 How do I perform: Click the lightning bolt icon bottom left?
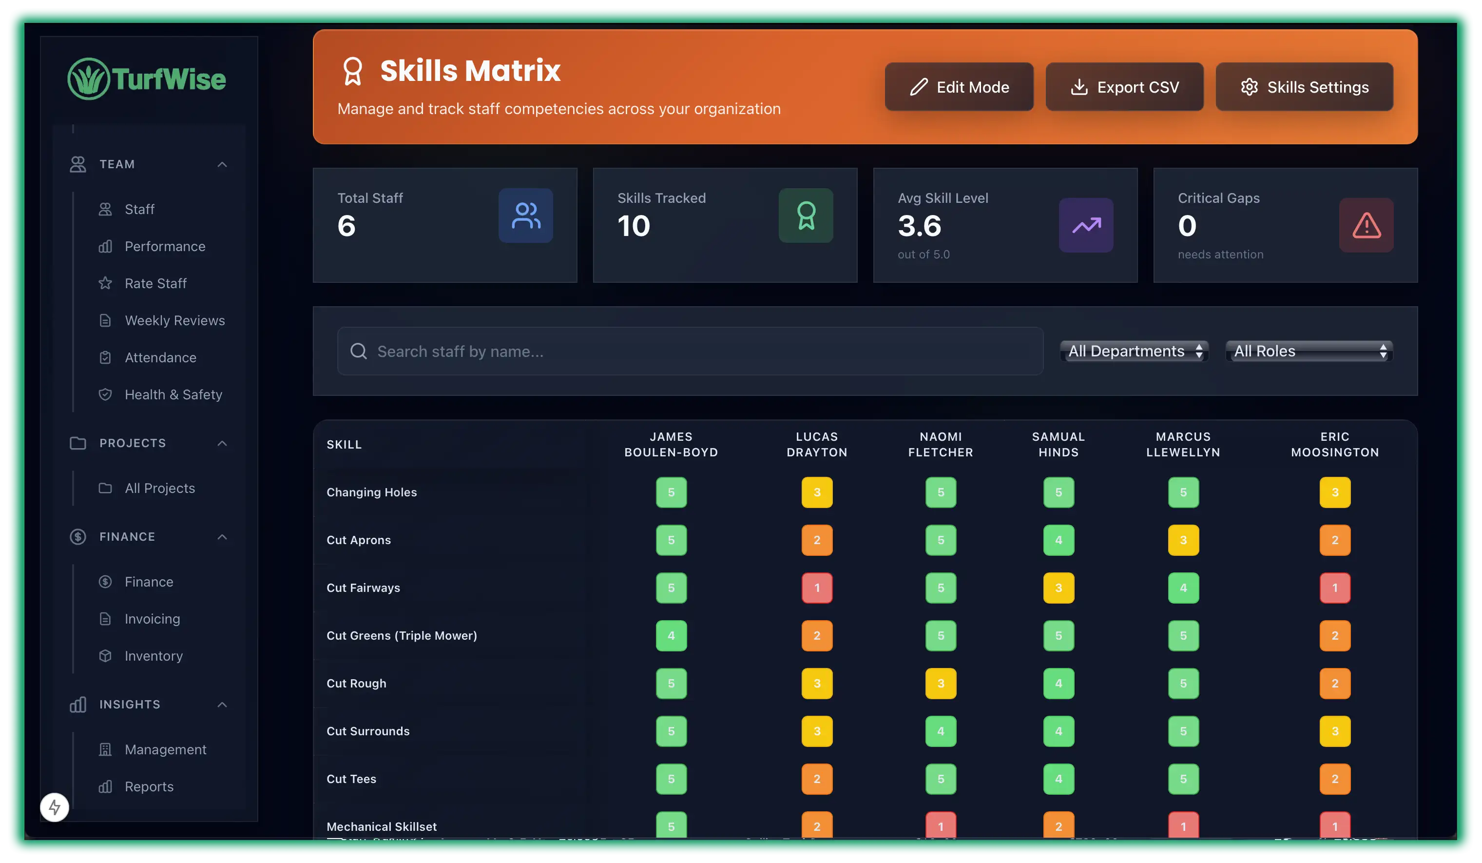54,807
